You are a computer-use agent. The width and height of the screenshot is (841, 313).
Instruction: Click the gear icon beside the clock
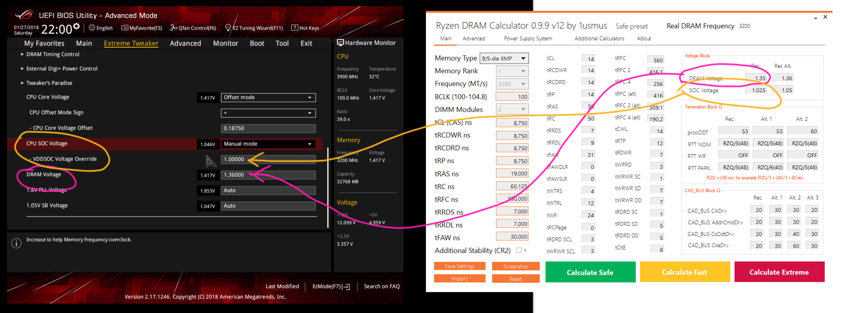pos(76,26)
